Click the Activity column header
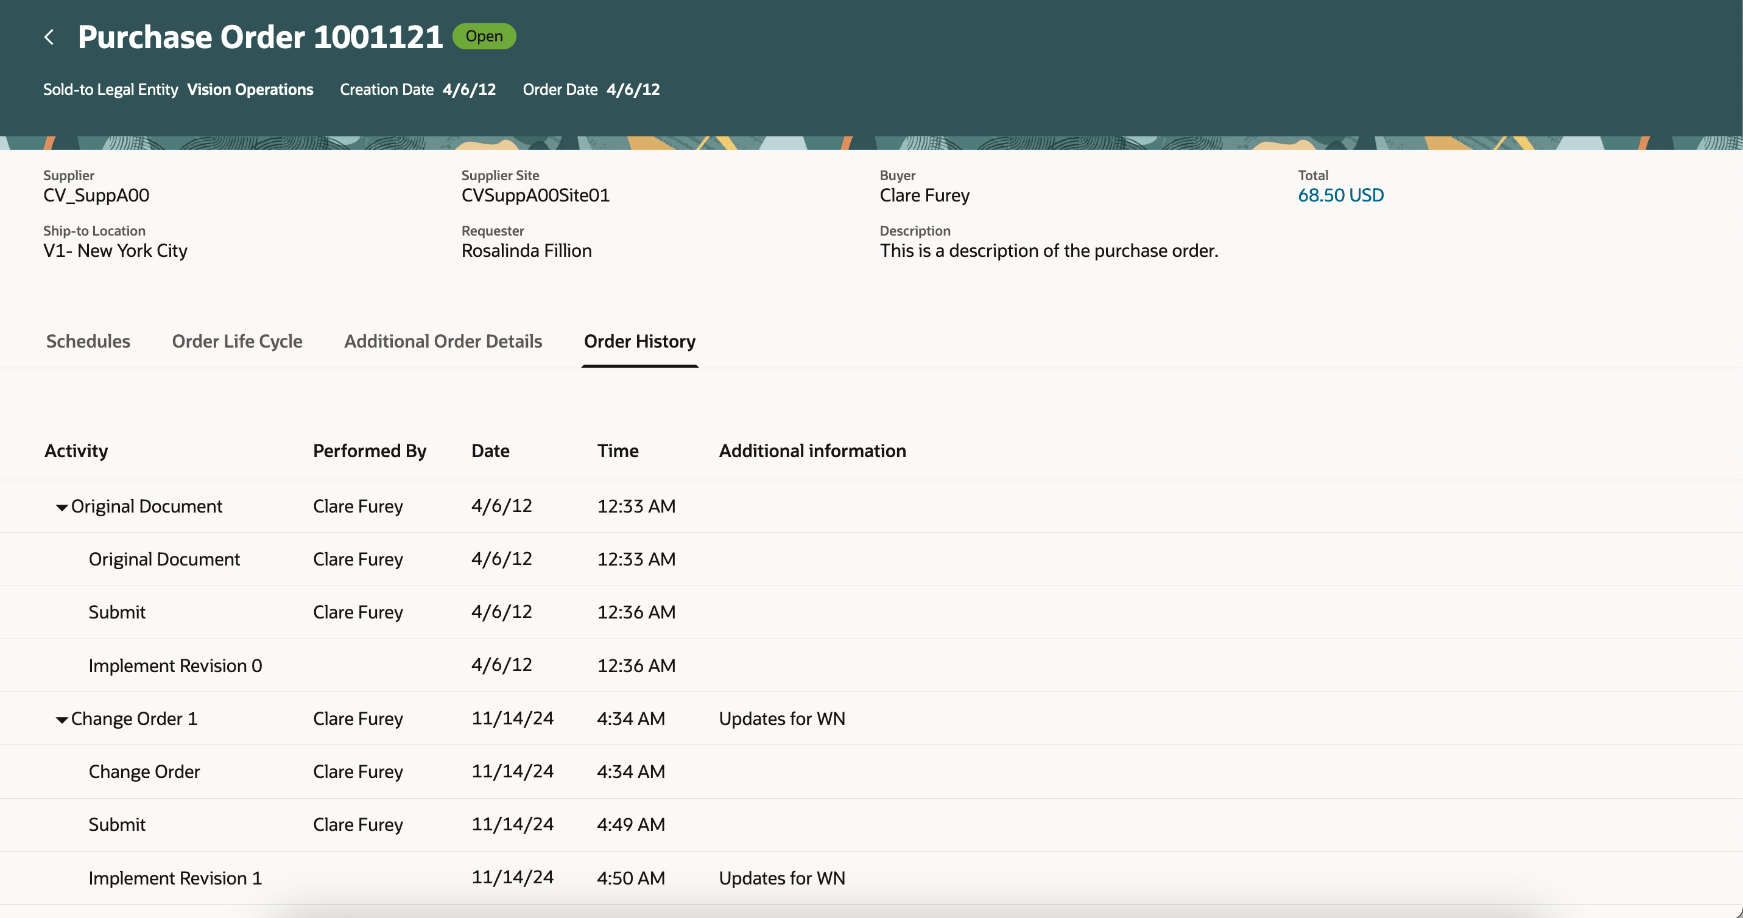This screenshot has height=918, width=1743. coord(76,450)
